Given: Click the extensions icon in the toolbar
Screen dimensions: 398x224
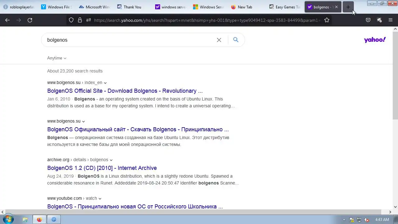Looking at the screenshot, I should tap(379, 20).
